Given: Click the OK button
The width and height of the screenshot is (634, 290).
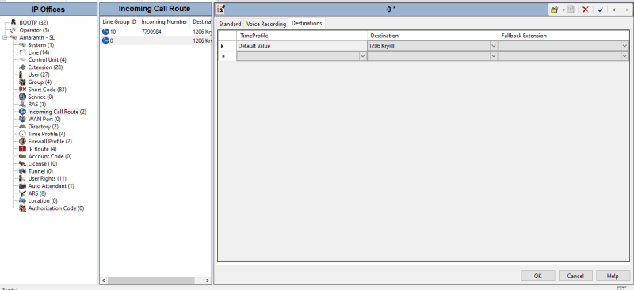Looking at the screenshot, I should pos(538,276).
